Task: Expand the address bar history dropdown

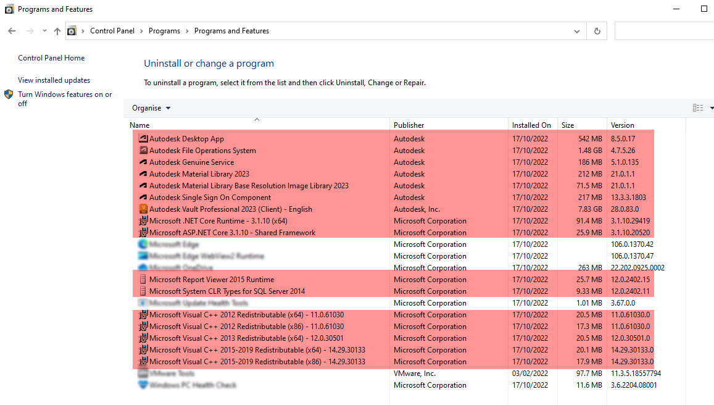Action: [x=577, y=31]
